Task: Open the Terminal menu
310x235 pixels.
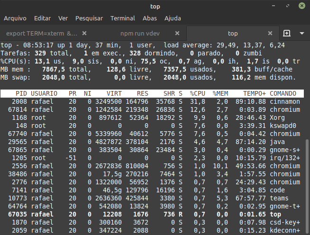Action: 123,18
